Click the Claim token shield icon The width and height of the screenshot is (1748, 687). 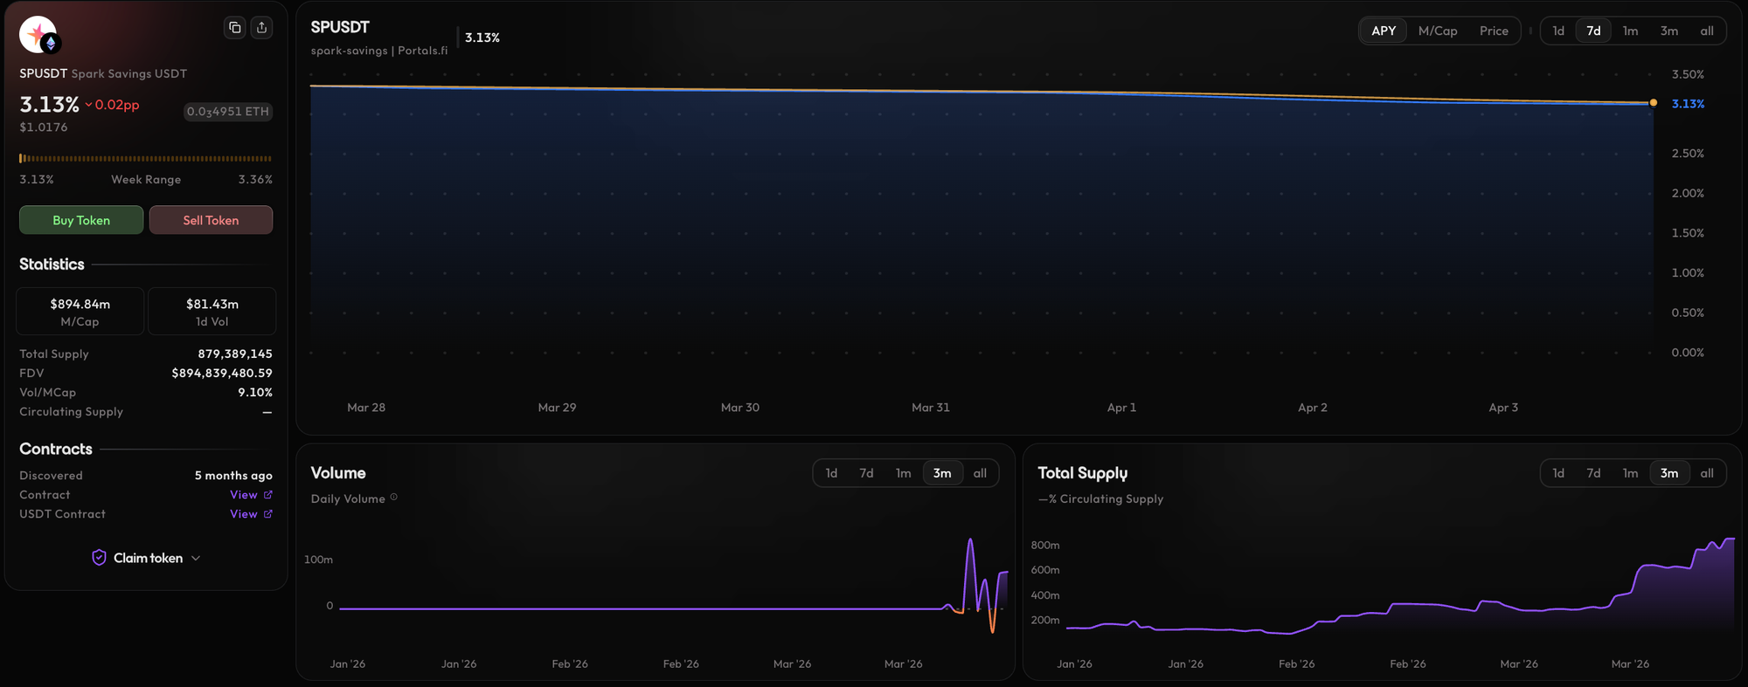click(x=99, y=558)
